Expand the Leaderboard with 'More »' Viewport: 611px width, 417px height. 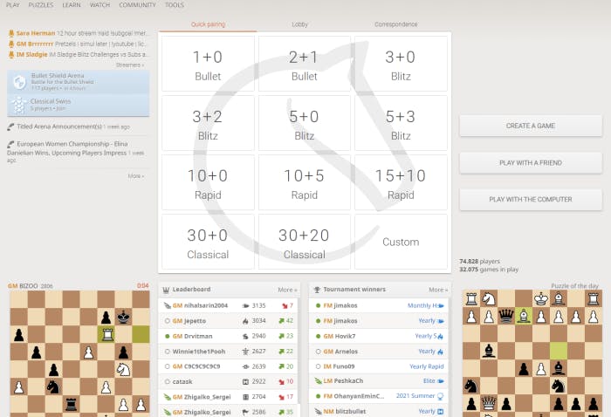point(287,290)
